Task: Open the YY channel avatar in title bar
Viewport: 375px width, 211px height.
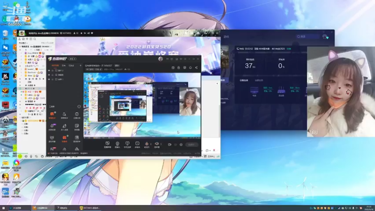Action: click(x=22, y=33)
